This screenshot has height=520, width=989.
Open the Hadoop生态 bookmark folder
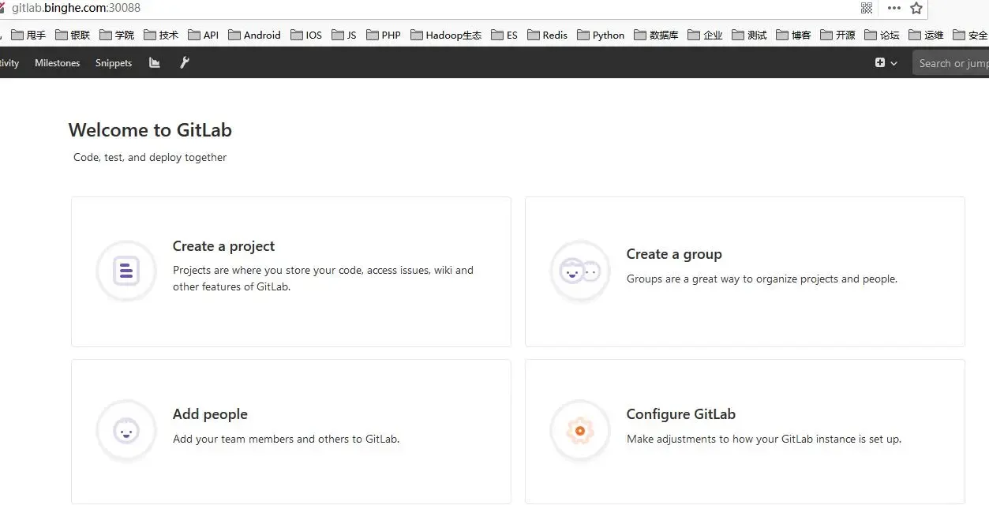[x=446, y=35]
